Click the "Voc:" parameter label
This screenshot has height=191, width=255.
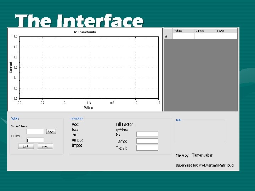(75, 125)
